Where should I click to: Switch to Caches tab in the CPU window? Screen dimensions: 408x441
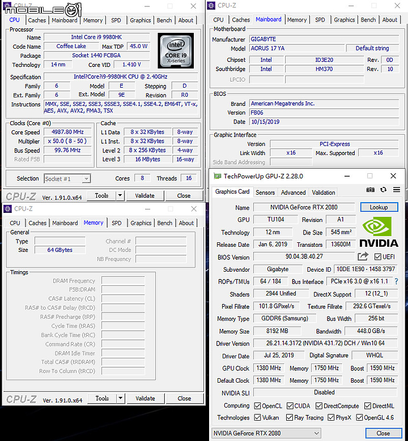click(x=37, y=20)
